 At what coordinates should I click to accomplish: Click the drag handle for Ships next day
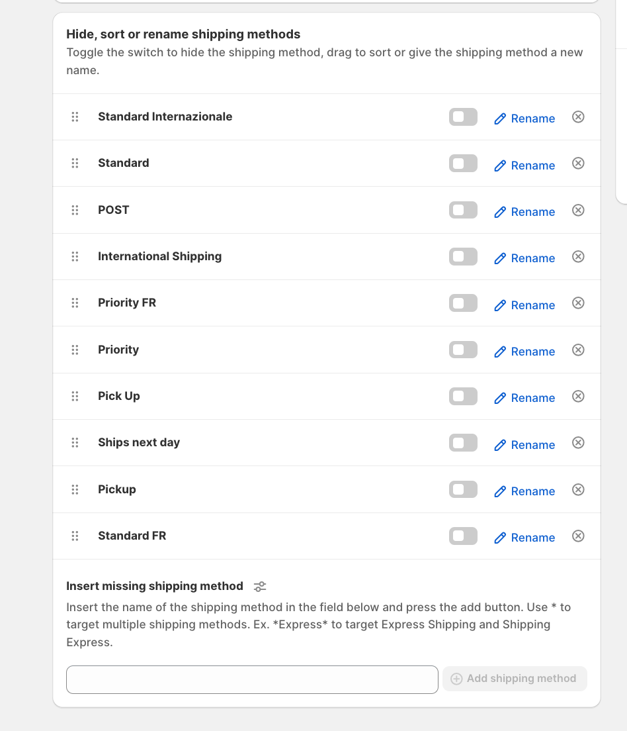75,442
